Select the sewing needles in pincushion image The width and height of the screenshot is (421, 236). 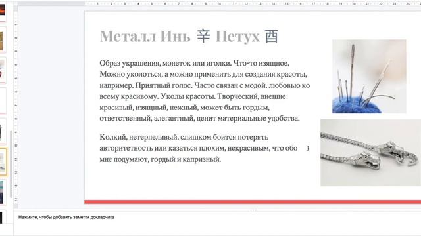pos(369,77)
